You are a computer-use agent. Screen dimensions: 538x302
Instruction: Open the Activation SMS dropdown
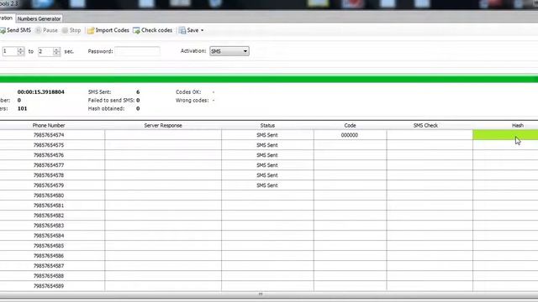tap(229, 51)
